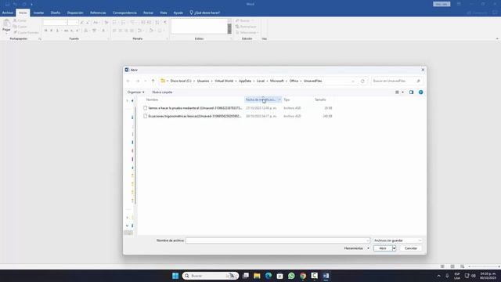Click the 'Buscar en UnsavedFiles' search box

click(x=397, y=81)
